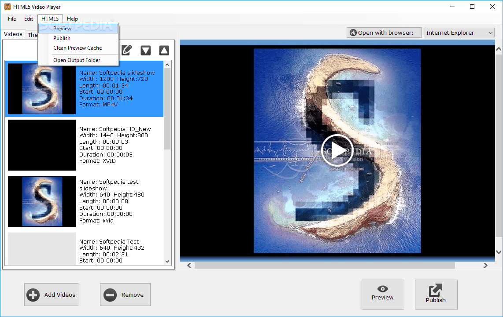The width and height of the screenshot is (503, 317).
Task: Play the video in preview pane
Action: point(337,150)
